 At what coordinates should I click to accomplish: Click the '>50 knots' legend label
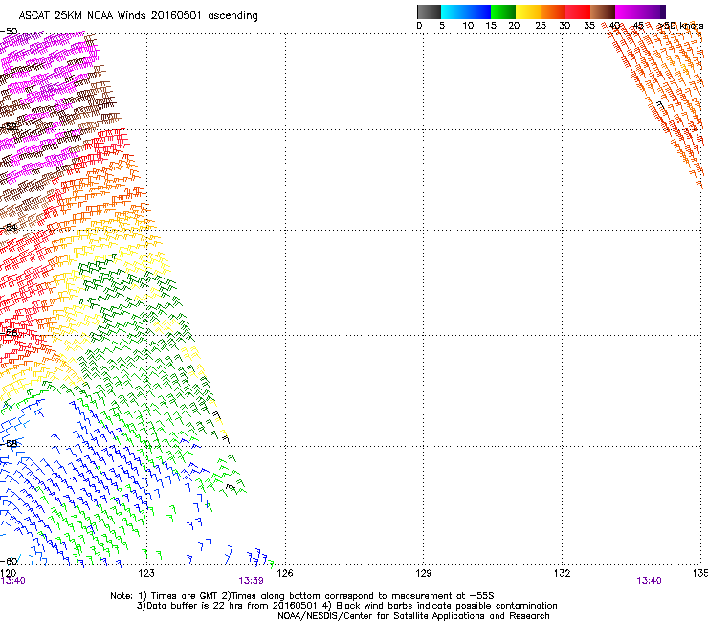coord(680,26)
